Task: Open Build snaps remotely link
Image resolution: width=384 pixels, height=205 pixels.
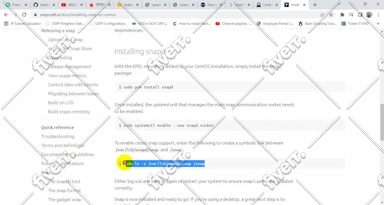Action: [69, 112]
